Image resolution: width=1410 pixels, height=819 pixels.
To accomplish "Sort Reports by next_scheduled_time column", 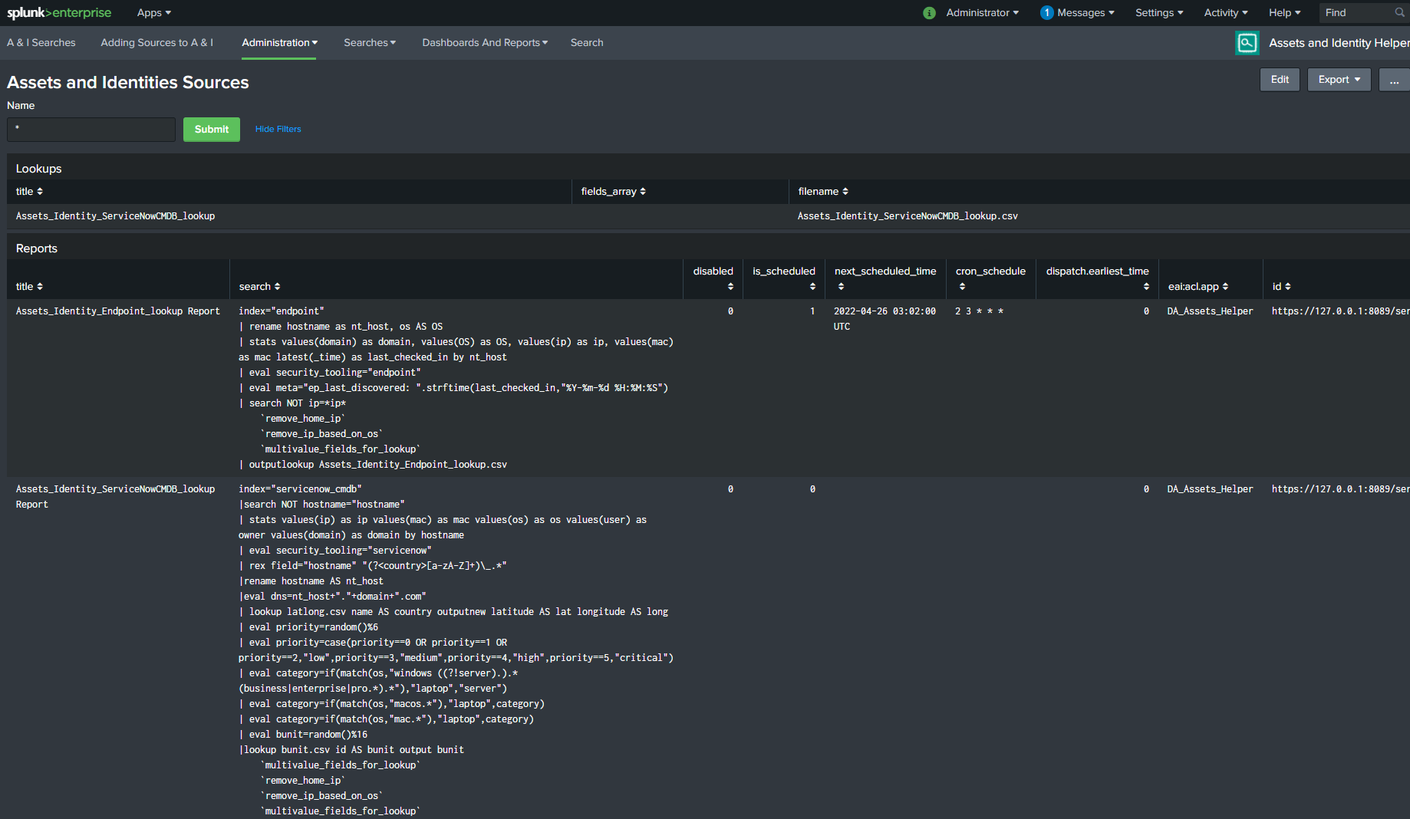I will pyautogui.click(x=885, y=278).
